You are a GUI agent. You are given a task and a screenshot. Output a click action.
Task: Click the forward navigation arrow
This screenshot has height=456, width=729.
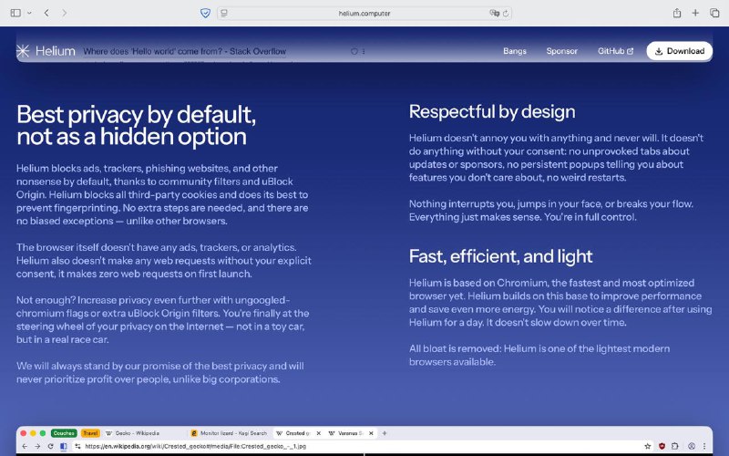pos(64,13)
